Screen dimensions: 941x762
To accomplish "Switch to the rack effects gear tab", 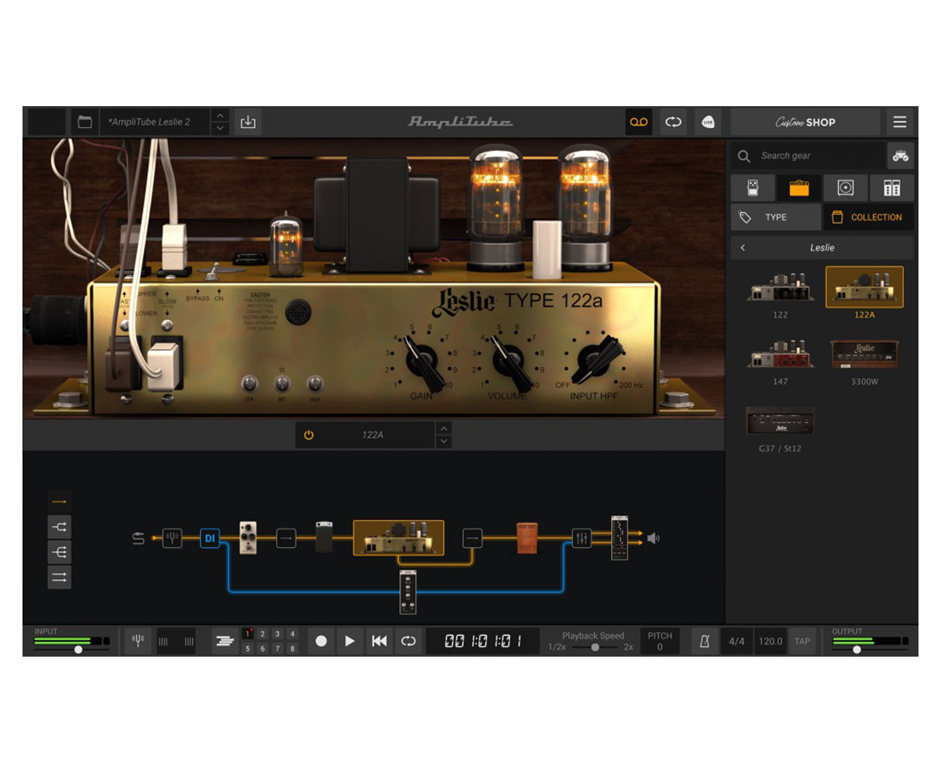I will (891, 187).
